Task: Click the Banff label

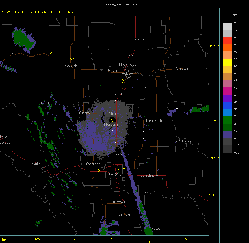Action: pos(36,164)
